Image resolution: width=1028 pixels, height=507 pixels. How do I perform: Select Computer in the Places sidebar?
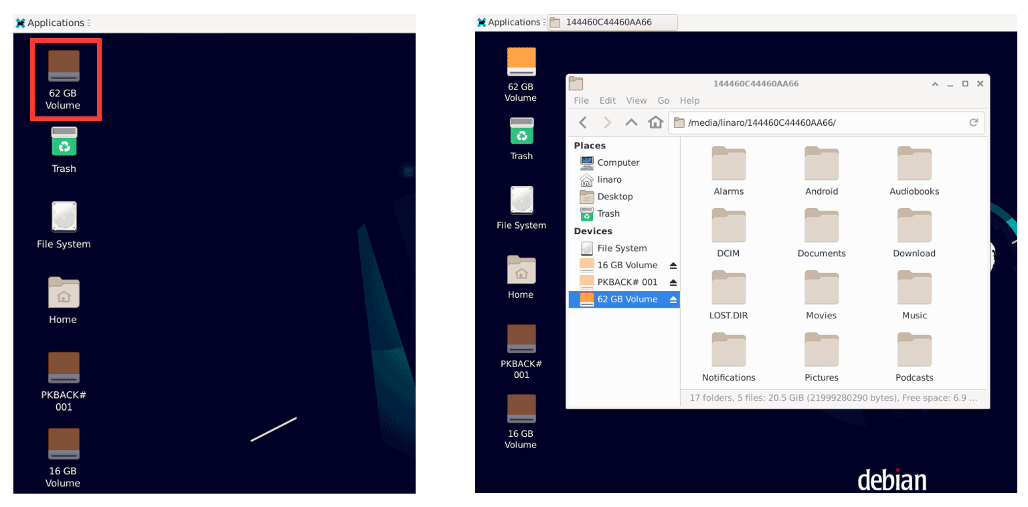pyautogui.click(x=618, y=163)
